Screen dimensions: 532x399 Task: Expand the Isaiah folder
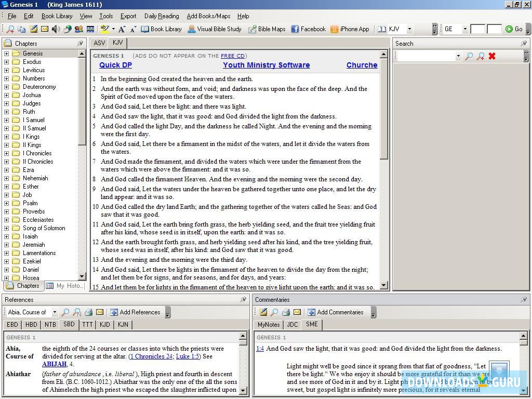click(x=6, y=236)
